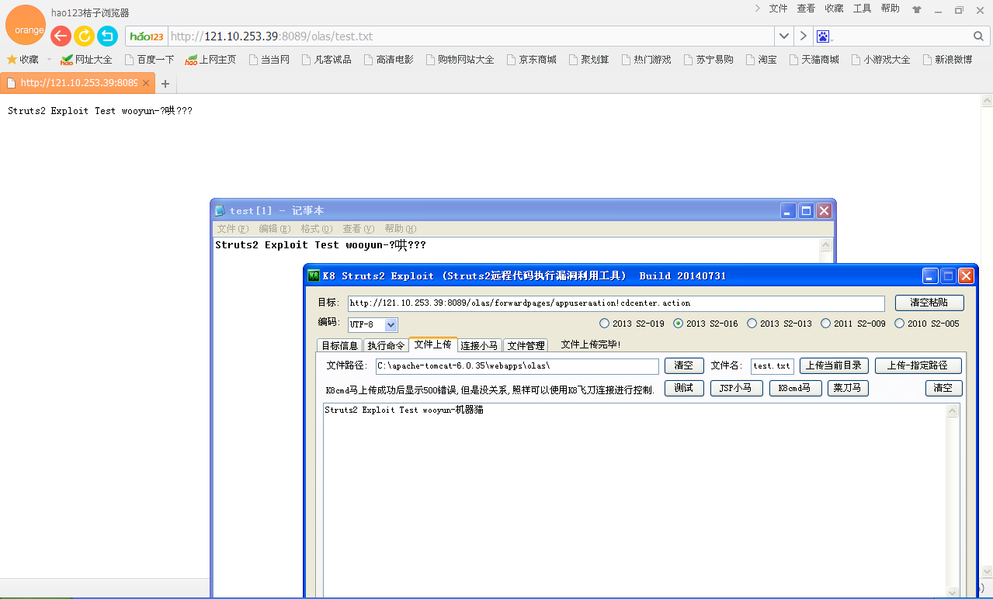Click the blue undo-close-tab button

tap(107, 36)
